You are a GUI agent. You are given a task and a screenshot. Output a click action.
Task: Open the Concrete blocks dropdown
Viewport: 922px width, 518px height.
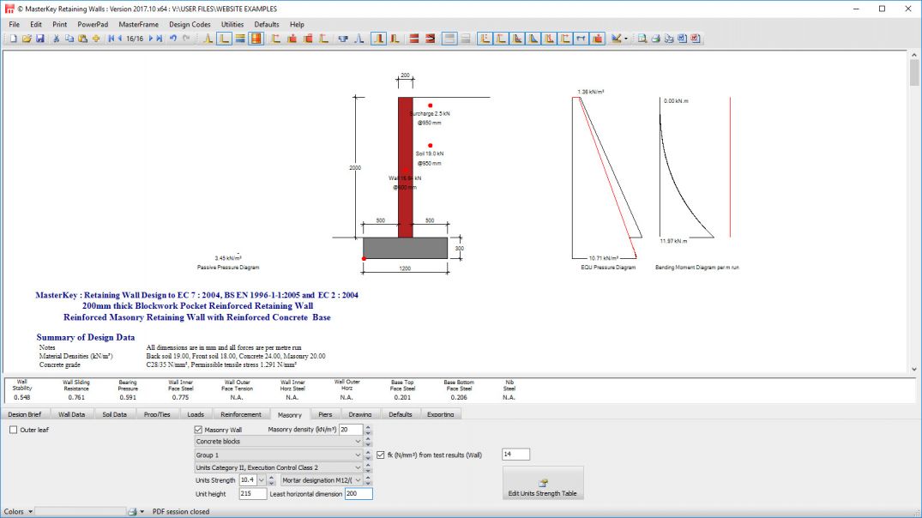pos(278,442)
